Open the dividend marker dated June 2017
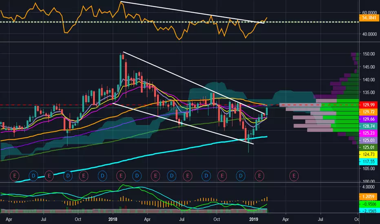Image resolution: width=380 pixels, height=224 pixels. click(x=33, y=176)
